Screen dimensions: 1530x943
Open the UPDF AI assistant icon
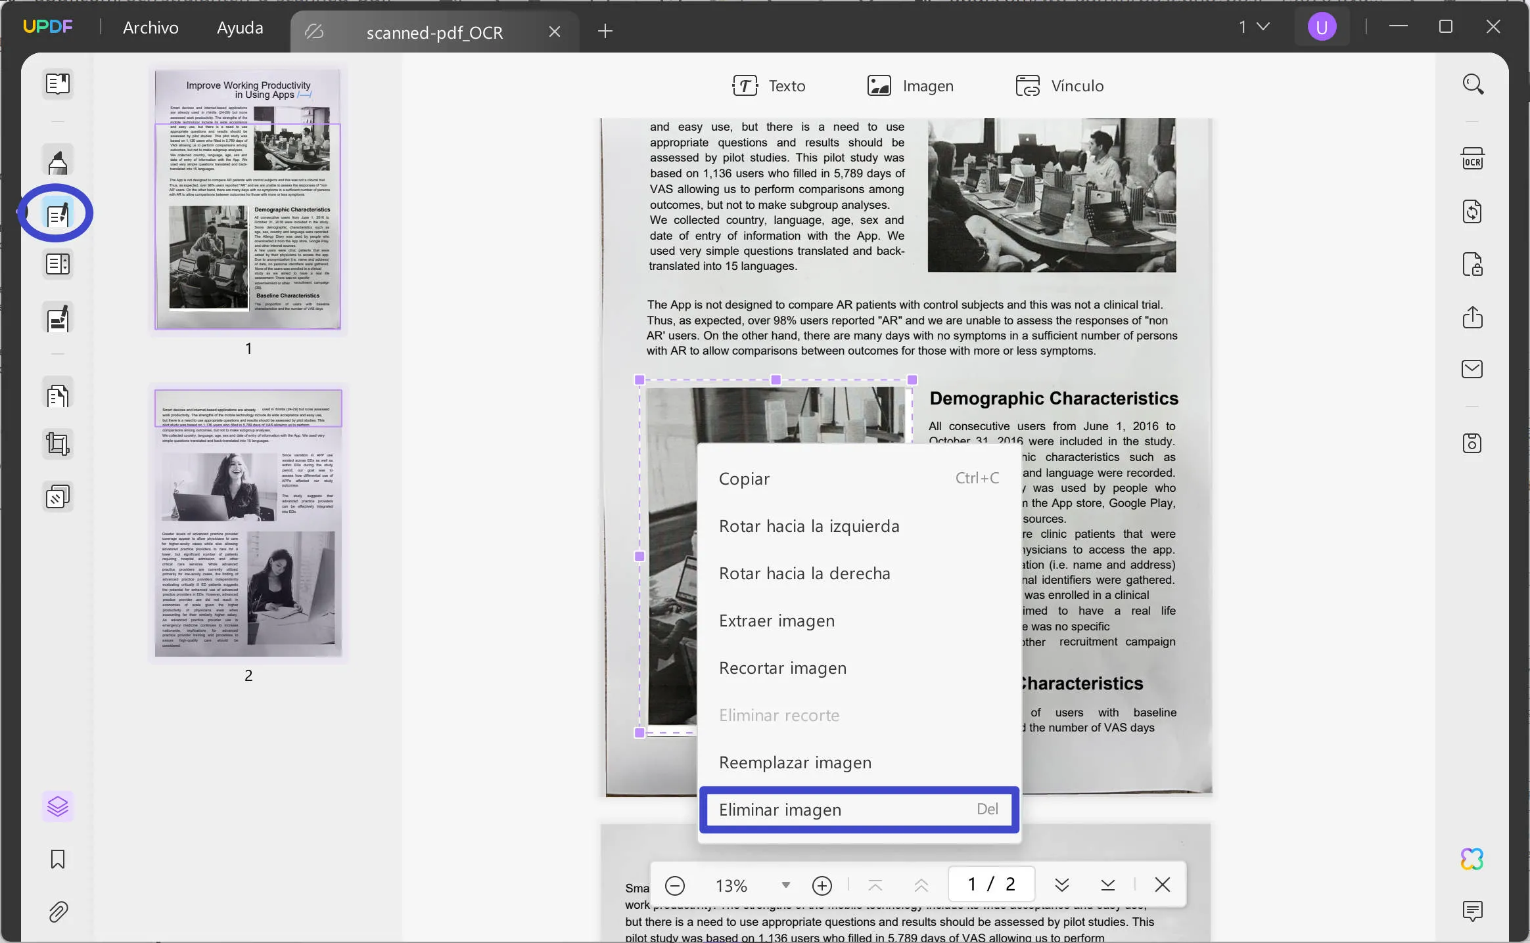(x=1473, y=859)
